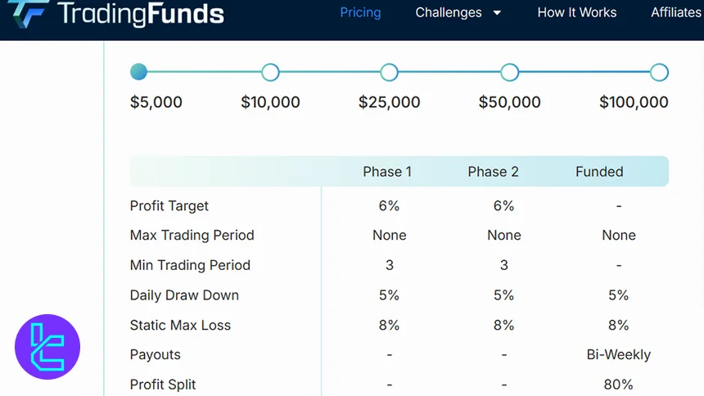Open the Challenges menu
This screenshot has height=396, width=704.
(449, 12)
